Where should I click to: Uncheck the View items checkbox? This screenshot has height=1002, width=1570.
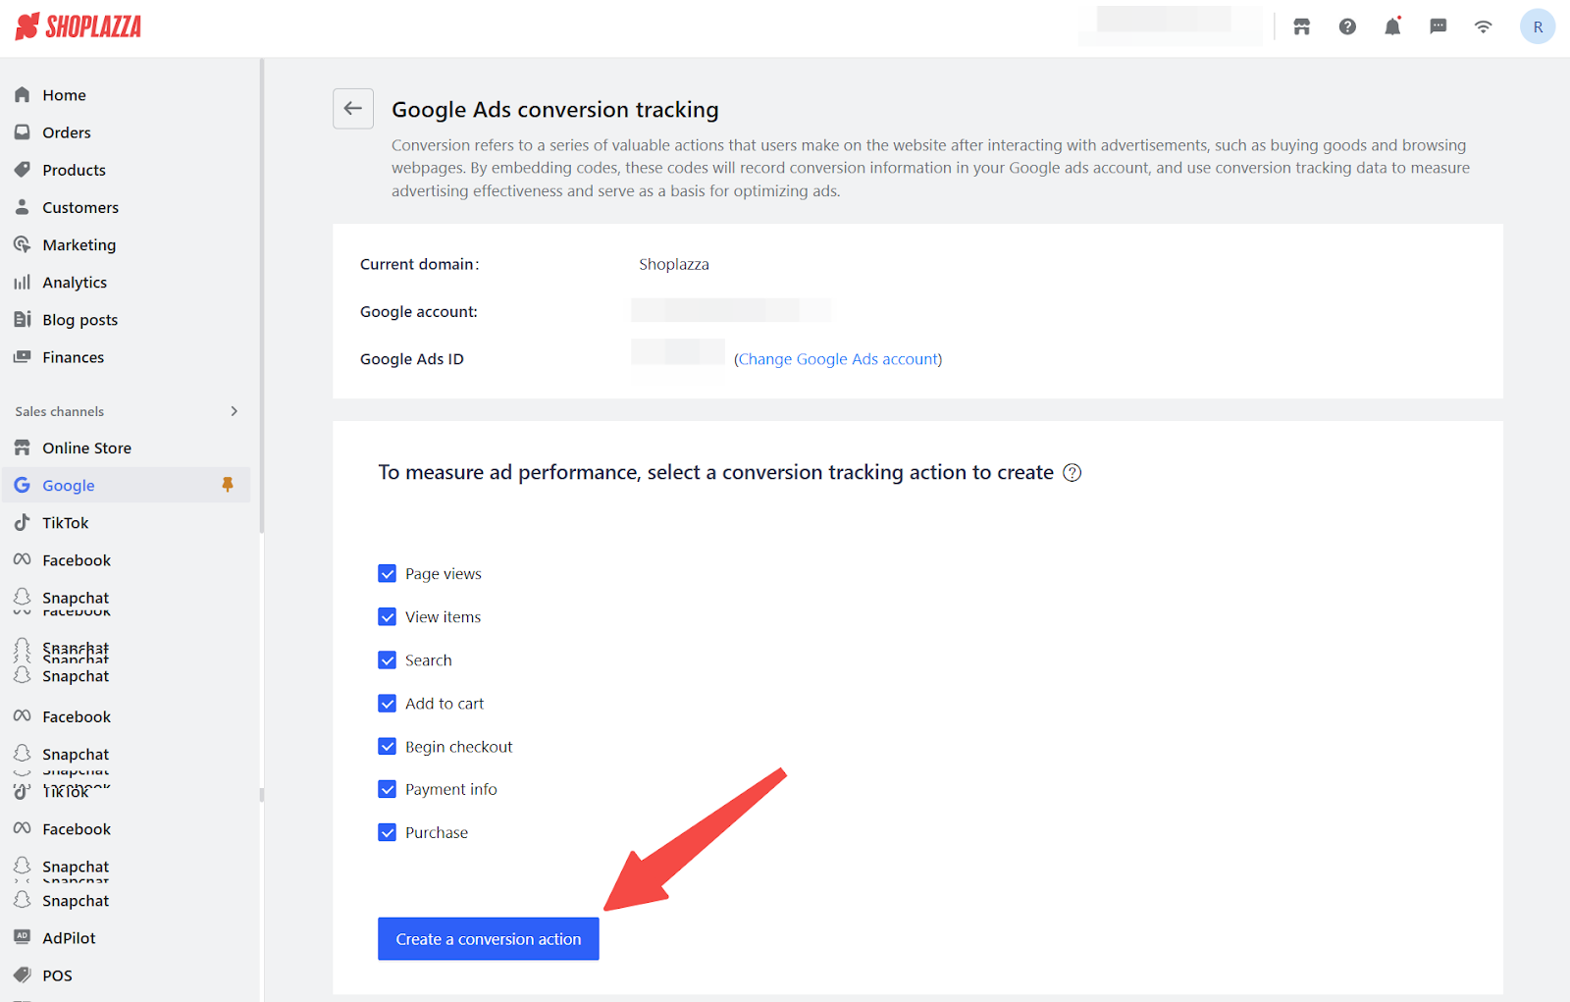pos(388,617)
